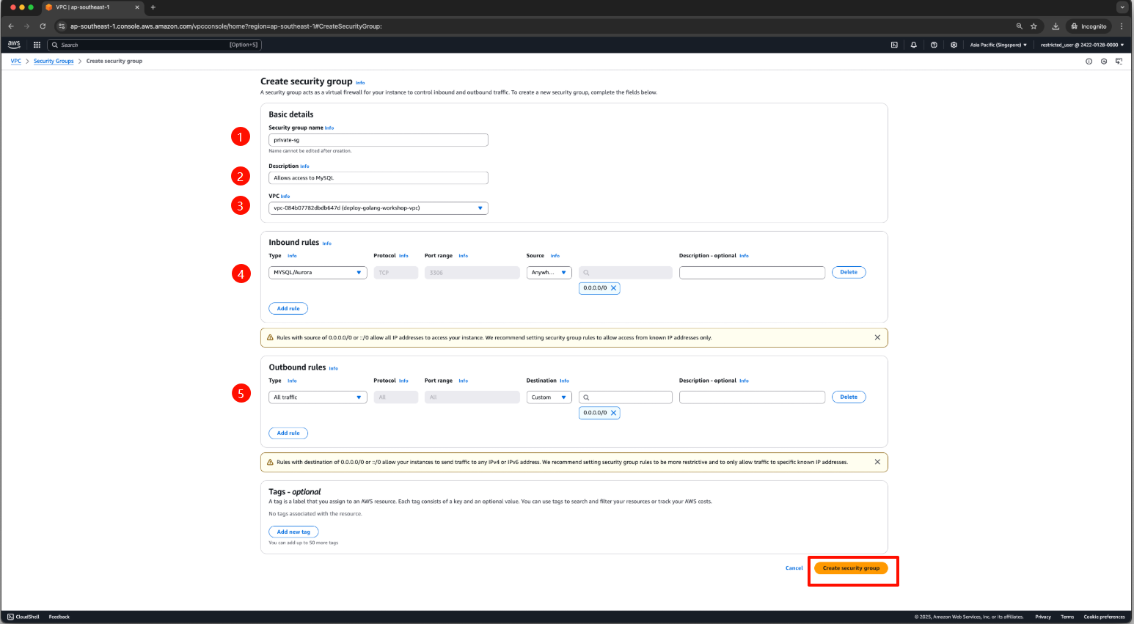
Task: Dismiss the outbound destination warning banner
Action: tap(877, 462)
